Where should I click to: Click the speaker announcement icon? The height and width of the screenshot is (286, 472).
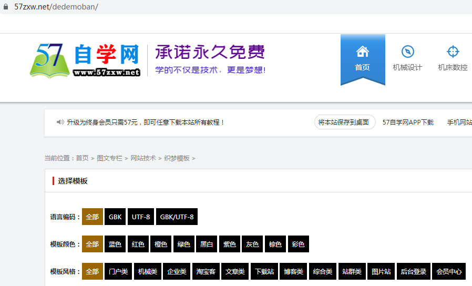coord(60,122)
